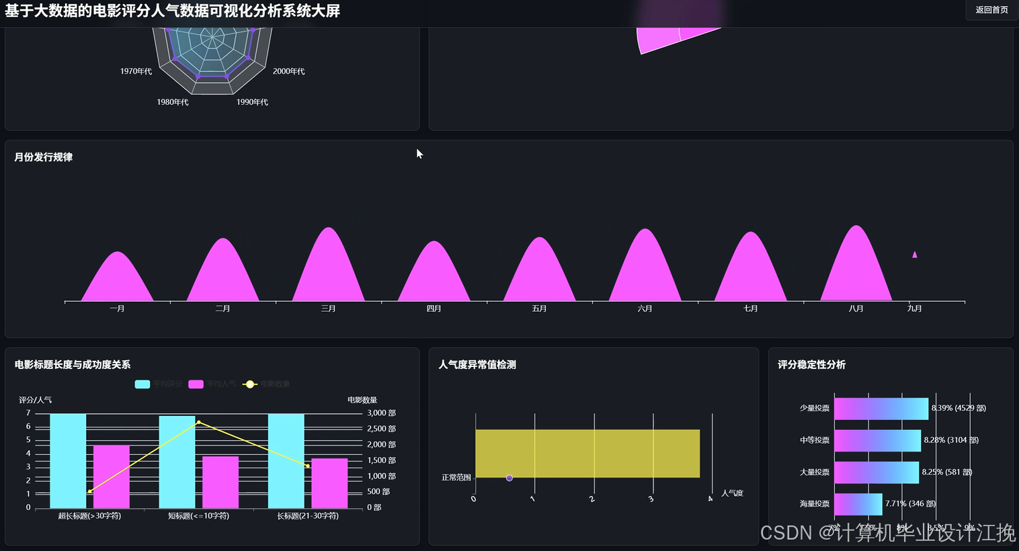Click the 返回首页 button
The image size is (1019, 551).
pyautogui.click(x=991, y=10)
